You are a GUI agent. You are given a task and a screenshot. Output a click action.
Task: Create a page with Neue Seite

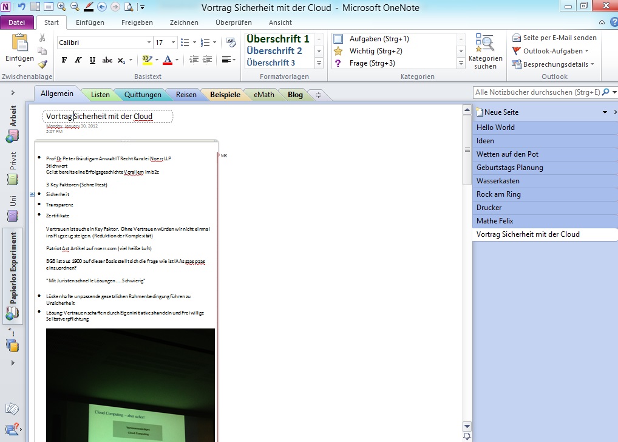click(x=501, y=112)
